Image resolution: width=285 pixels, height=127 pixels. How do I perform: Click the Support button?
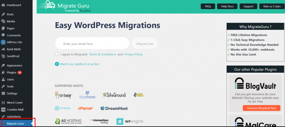(249, 6)
